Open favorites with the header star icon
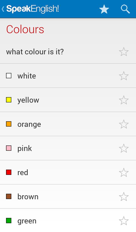 tap(104, 9)
